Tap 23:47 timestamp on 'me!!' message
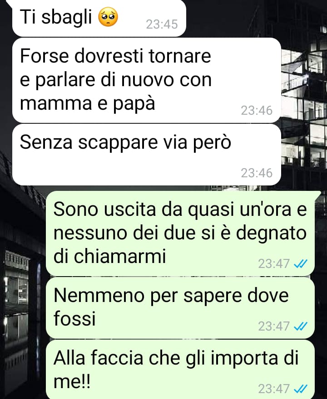 274,389
